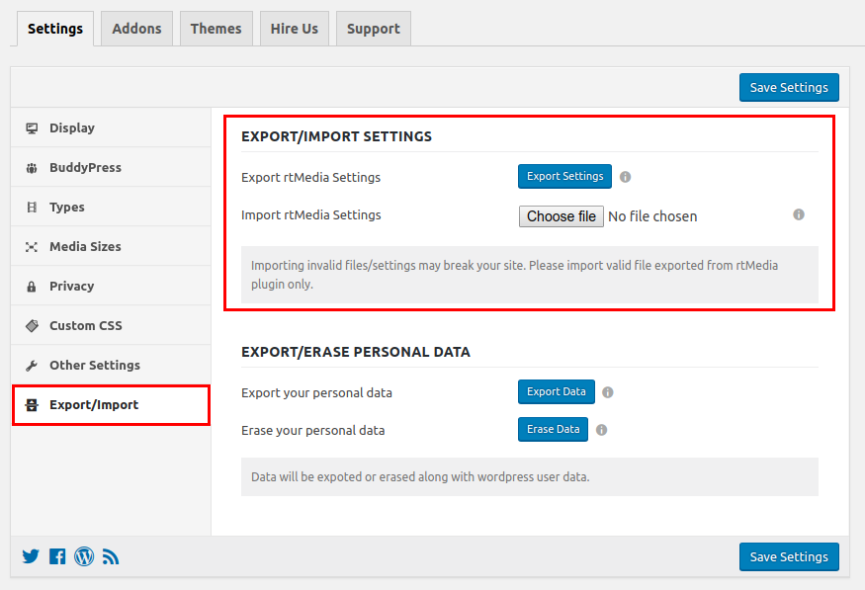Viewport: 865px width, 590px height.
Task: Click the Media Sizes resize icon
Action: pos(31,246)
